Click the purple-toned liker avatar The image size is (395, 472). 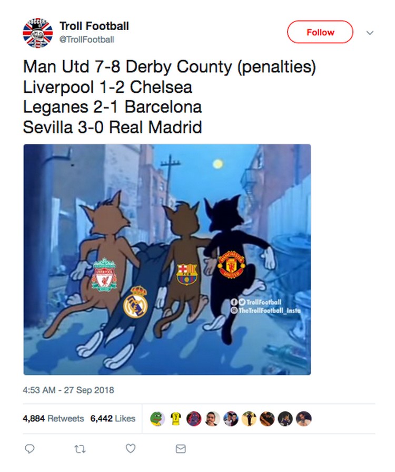coord(194,418)
